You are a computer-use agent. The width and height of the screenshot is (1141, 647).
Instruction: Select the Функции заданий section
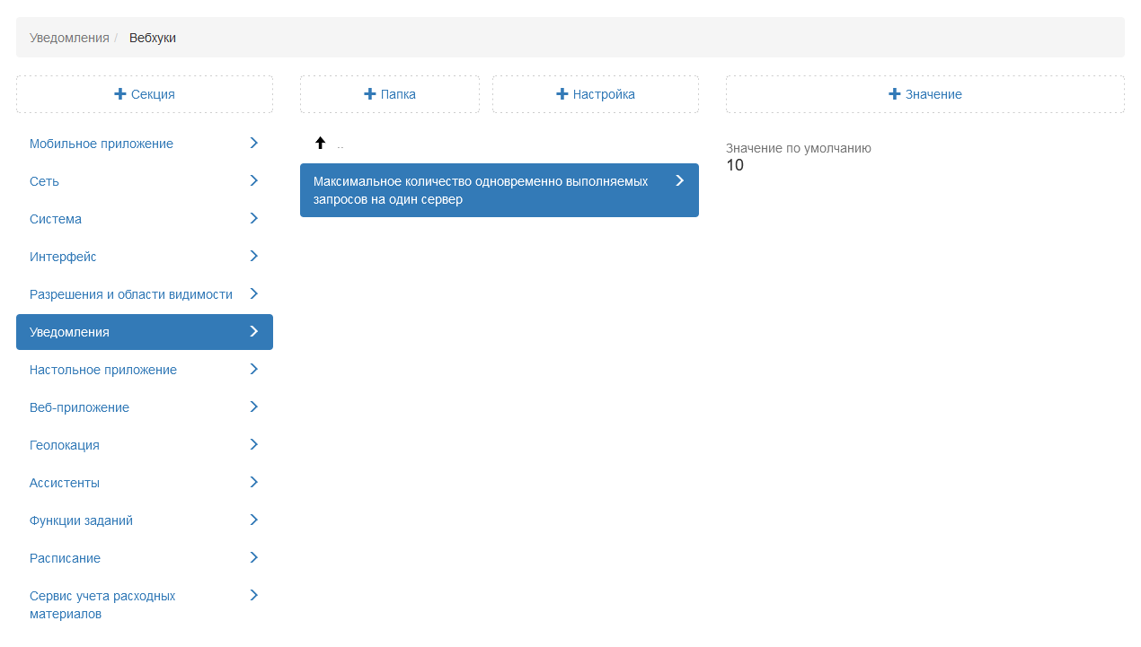81,520
